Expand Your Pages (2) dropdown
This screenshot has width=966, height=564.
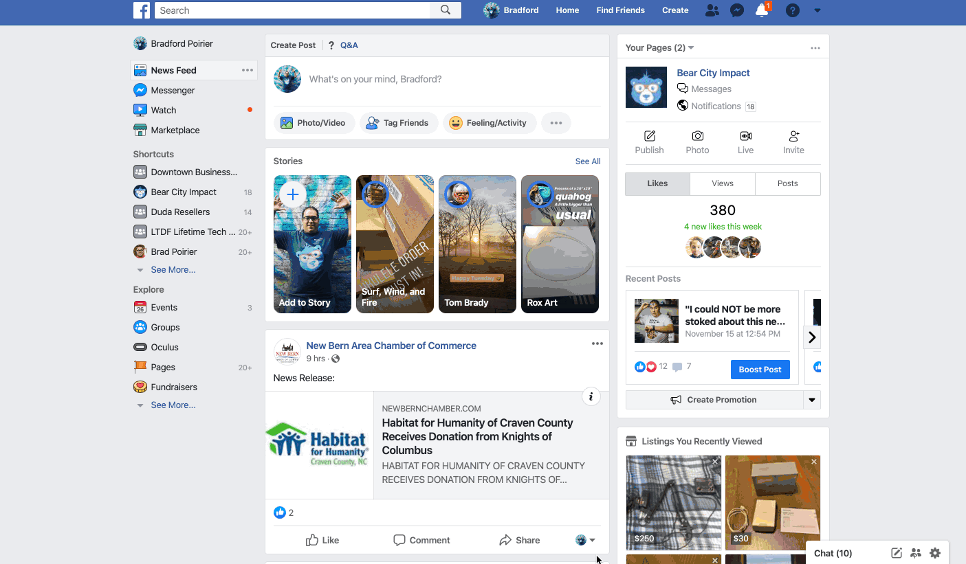[660, 48]
